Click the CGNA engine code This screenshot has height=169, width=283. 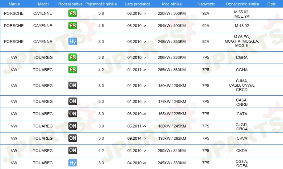[x=242, y=70]
